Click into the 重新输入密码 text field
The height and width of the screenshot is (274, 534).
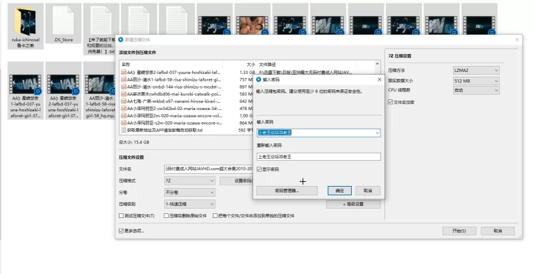[x=318, y=157]
